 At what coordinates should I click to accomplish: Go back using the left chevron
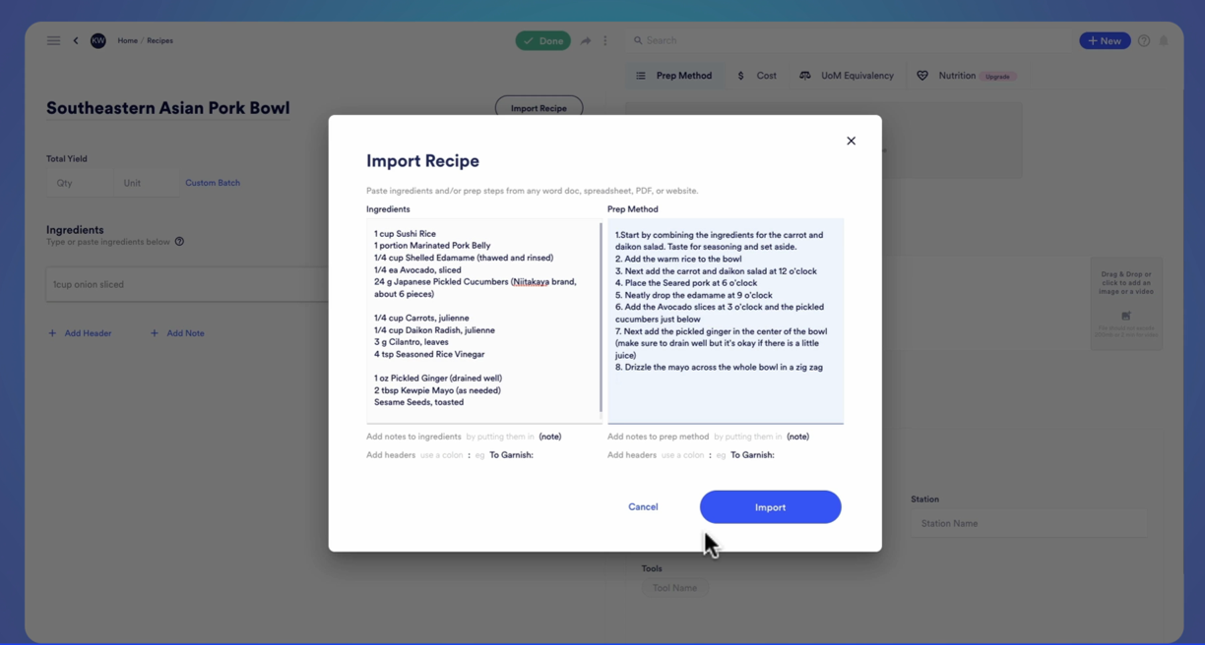[76, 40]
